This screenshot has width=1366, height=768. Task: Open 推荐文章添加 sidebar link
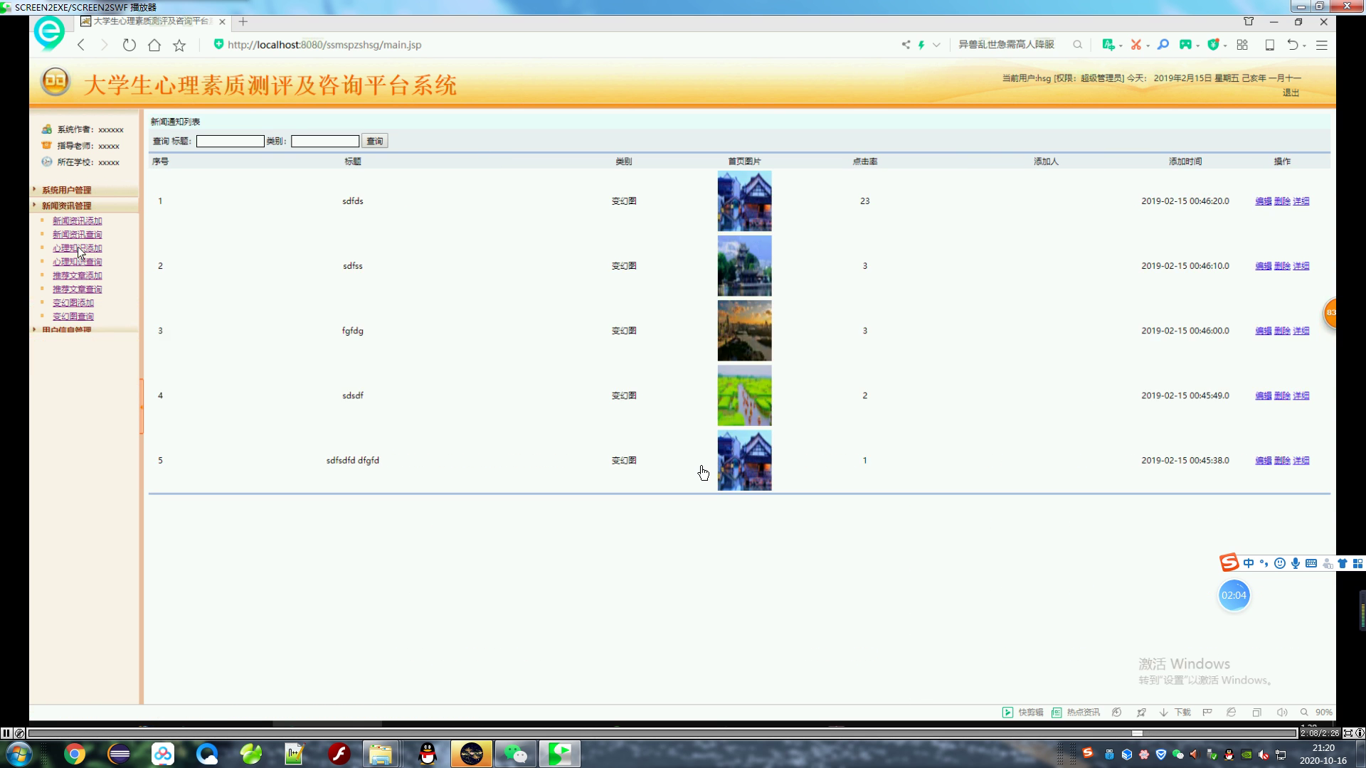(x=77, y=275)
